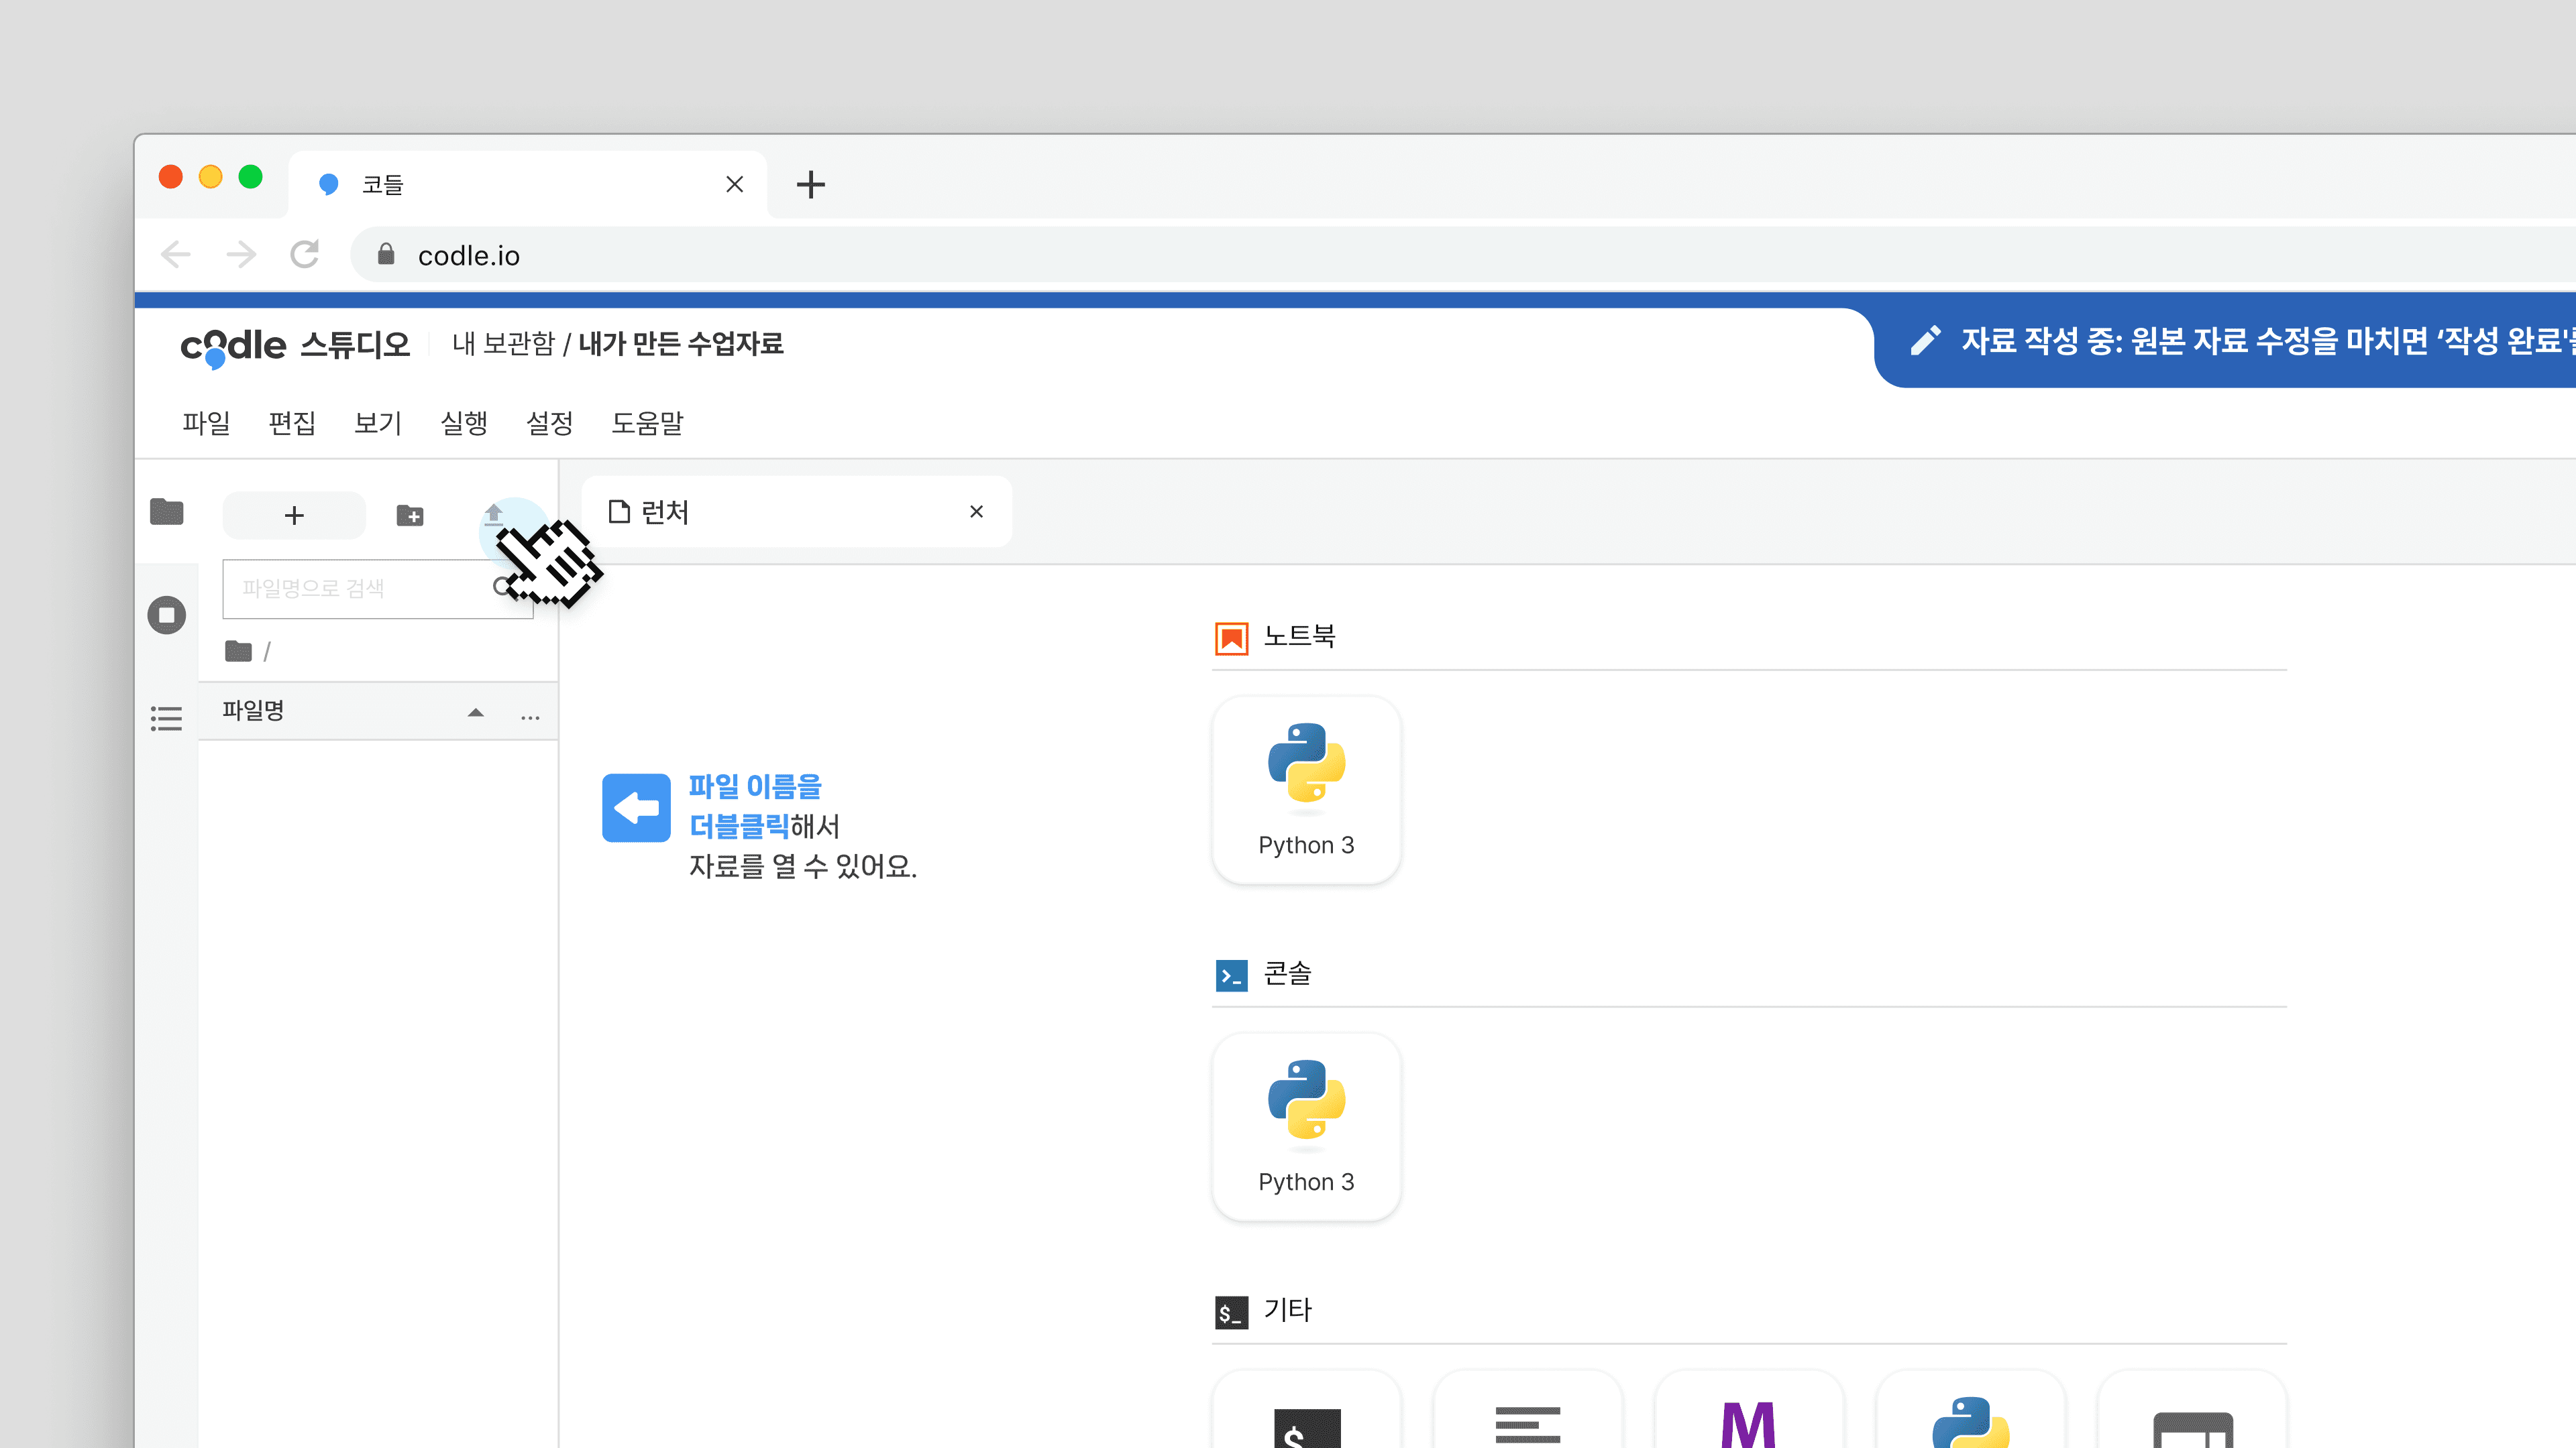
Task: Click the root folder breadcrumb icon
Action: point(238,652)
